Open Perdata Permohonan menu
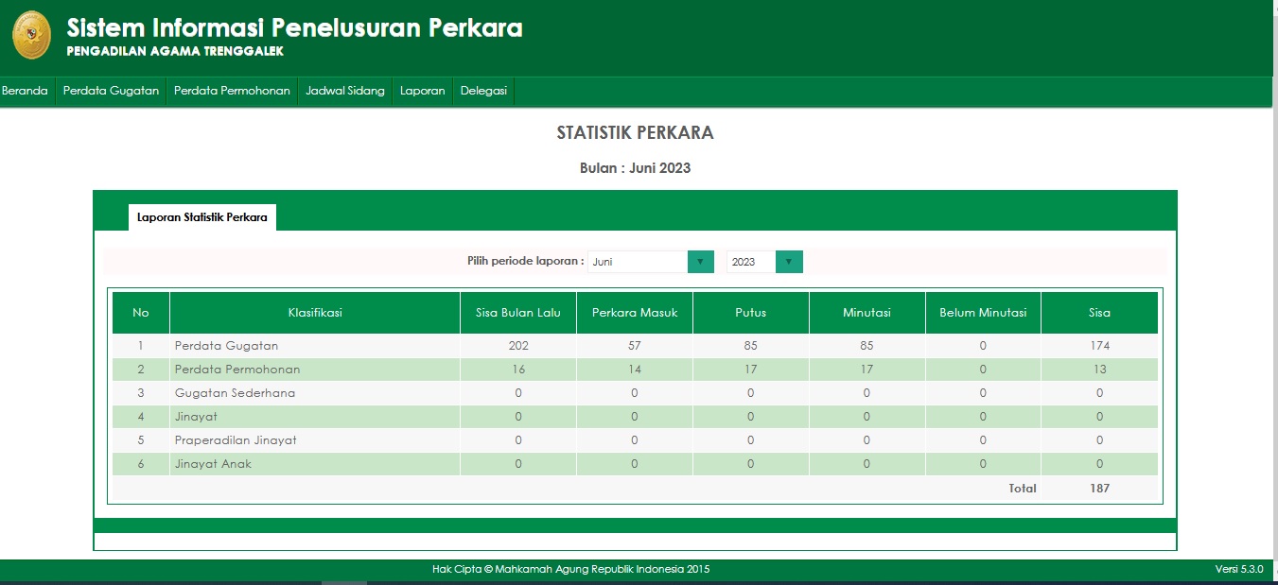The height and width of the screenshot is (585, 1278). [x=232, y=92]
